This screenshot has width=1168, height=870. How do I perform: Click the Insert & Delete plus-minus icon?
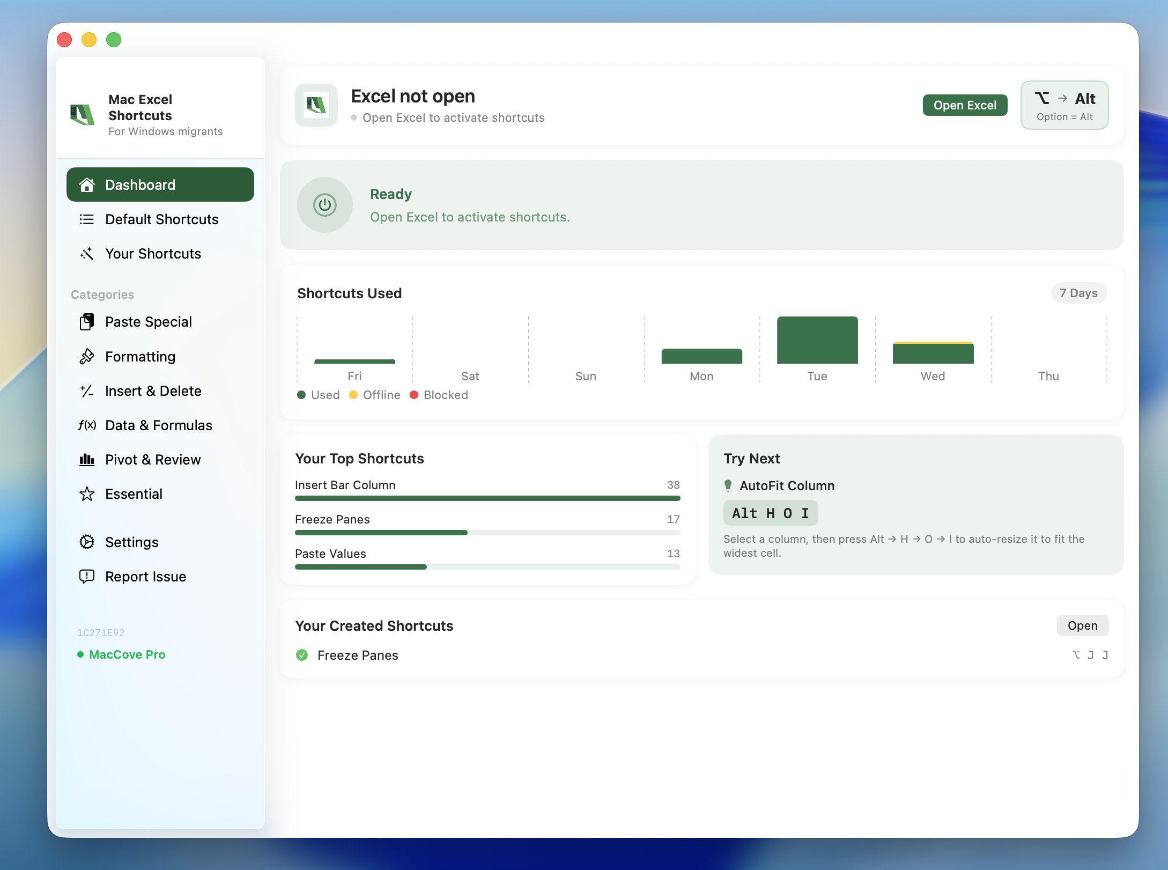pyautogui.click(x=87, y=391)
